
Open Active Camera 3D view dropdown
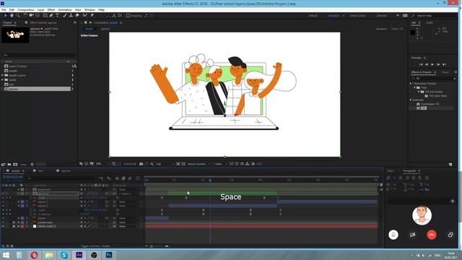pos(199,164)
